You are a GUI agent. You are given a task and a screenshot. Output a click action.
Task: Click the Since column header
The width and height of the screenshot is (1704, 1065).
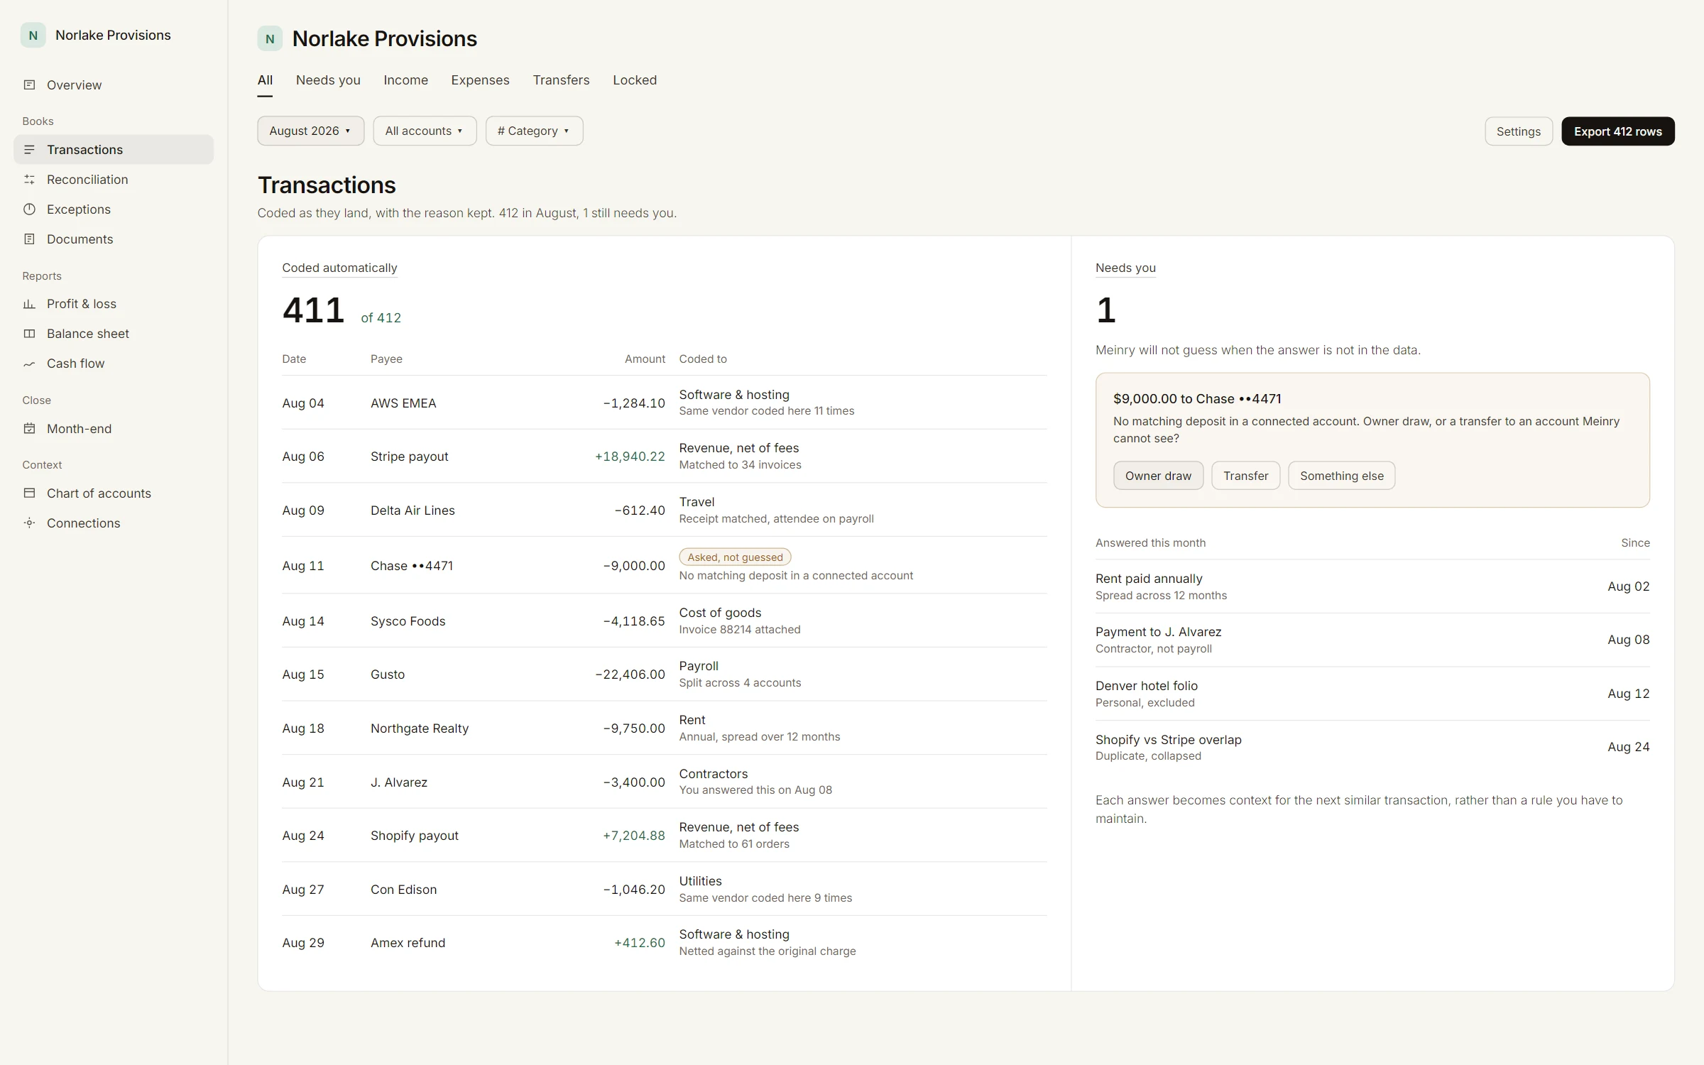coord(1635,543)
